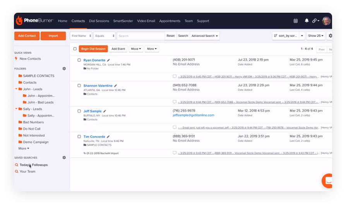The image size is (346, 204).
Task: Edit Tim Concorde with the pencil icon
Action: 108,137
